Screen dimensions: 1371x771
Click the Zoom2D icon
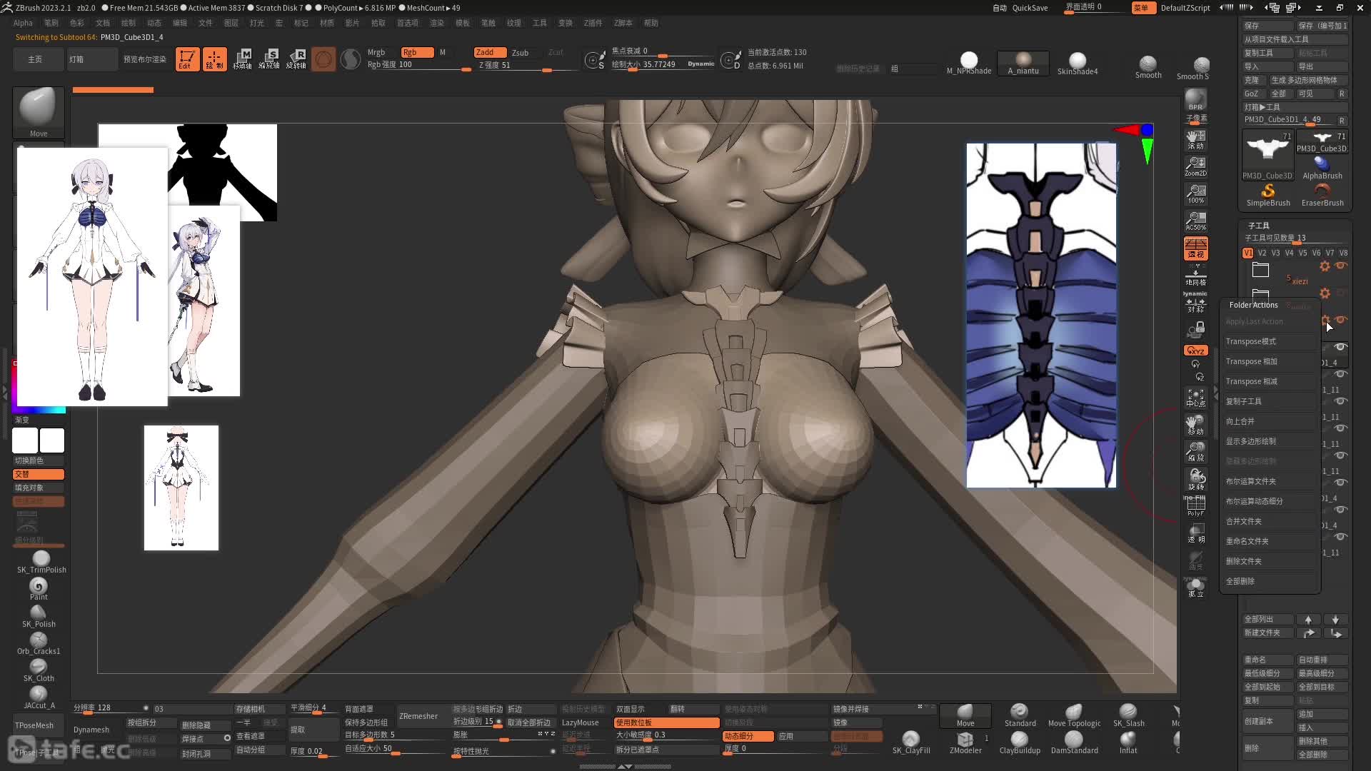coord(1195,166)
